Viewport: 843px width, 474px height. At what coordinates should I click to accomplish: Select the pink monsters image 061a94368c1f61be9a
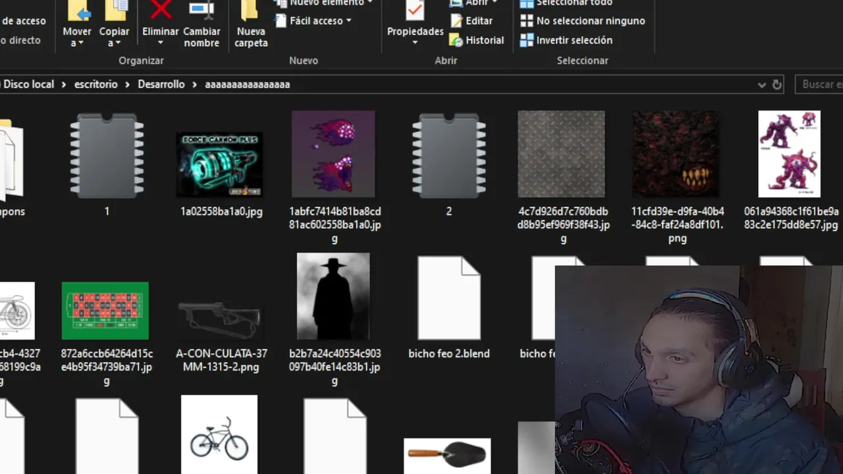click(789, 154)
